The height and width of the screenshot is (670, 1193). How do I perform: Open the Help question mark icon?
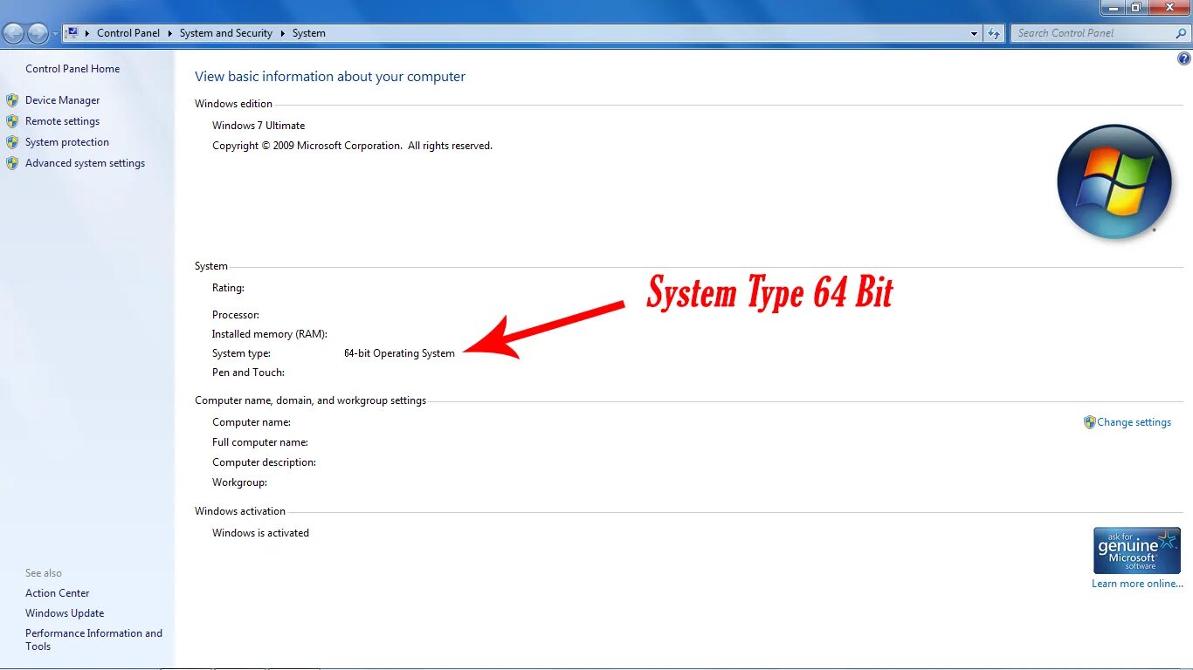coord(1184,59)
